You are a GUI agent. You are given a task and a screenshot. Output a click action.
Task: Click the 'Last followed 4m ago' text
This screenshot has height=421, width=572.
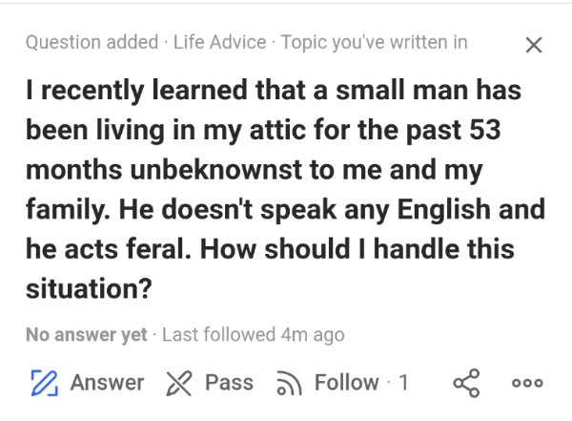254,334
